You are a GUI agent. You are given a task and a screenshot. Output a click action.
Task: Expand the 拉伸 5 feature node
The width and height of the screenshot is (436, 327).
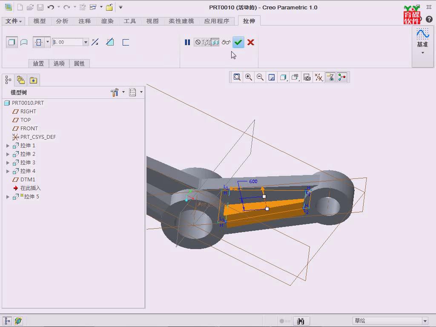tap(8, 197)
